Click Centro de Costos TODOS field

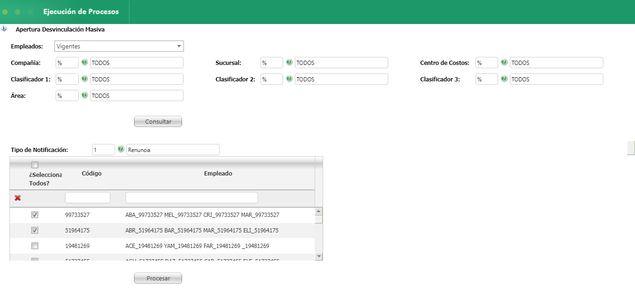pyautogui.click(x=557, y=63)
